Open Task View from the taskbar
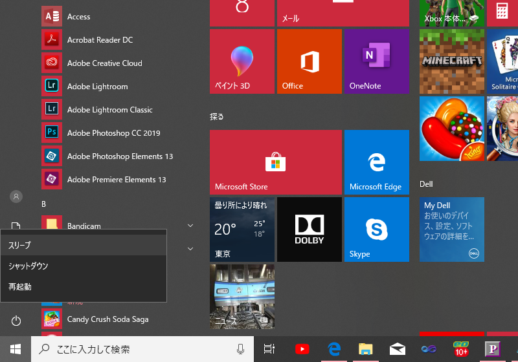The image size is (518, 362). 269,349
